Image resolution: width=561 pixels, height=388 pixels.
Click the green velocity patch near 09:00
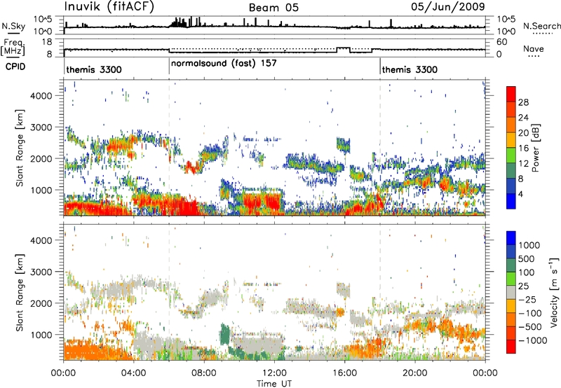pyautogui.click(x=224, y=335)
